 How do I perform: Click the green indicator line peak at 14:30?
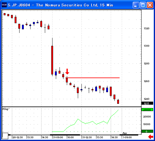click(x=118, y=110)
